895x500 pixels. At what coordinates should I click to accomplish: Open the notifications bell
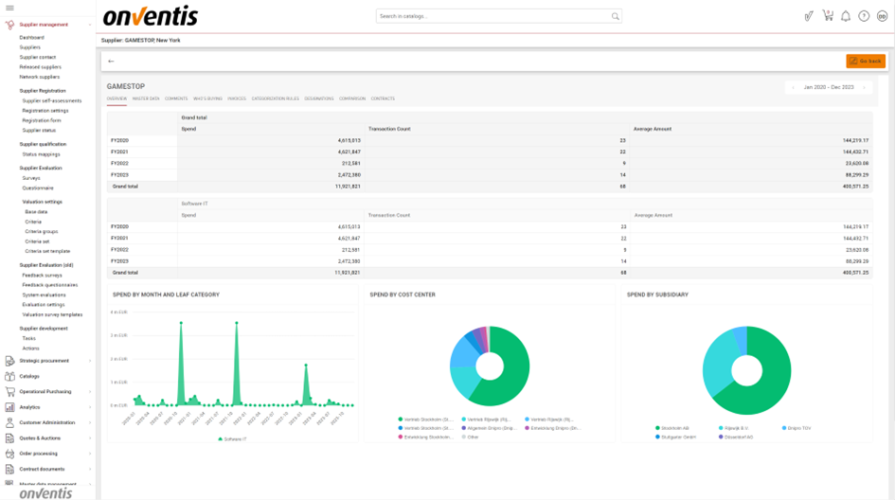pos(846,16)
